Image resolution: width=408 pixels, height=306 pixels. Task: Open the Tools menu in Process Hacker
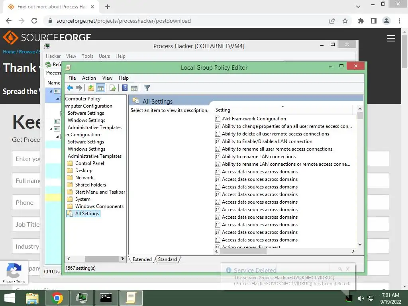87,56
